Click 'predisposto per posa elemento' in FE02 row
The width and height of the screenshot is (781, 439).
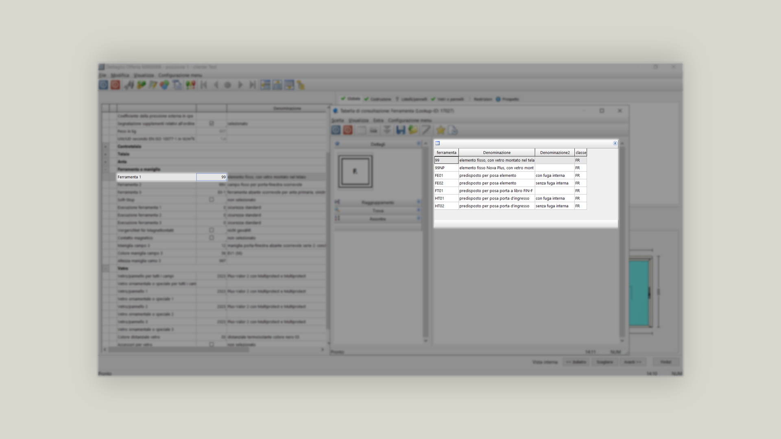click(x=497, y=183)
